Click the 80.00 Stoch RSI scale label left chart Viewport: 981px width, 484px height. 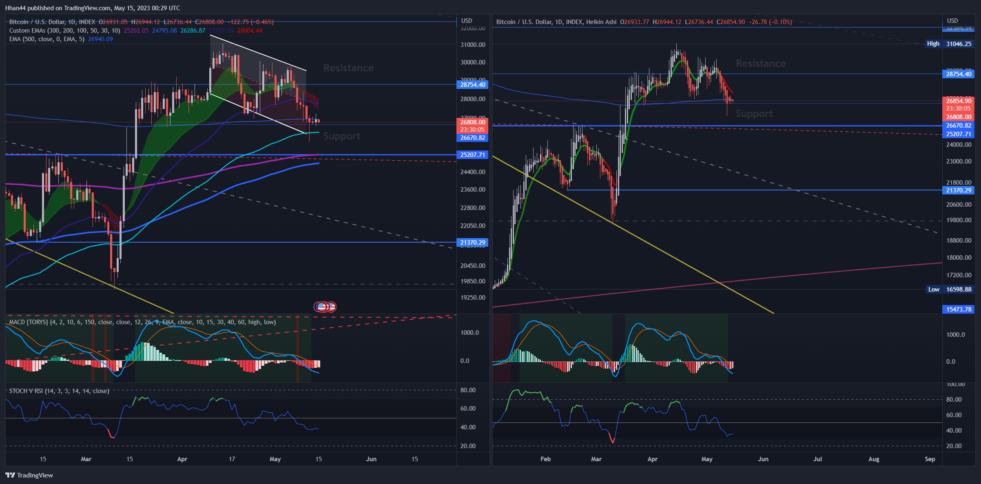(x=468, y=390)
